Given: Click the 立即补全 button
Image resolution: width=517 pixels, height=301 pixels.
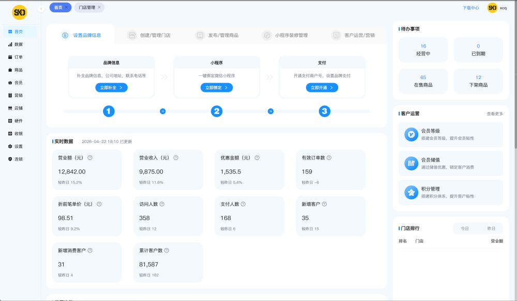Looking at the screenshot, I should point(112,88).
